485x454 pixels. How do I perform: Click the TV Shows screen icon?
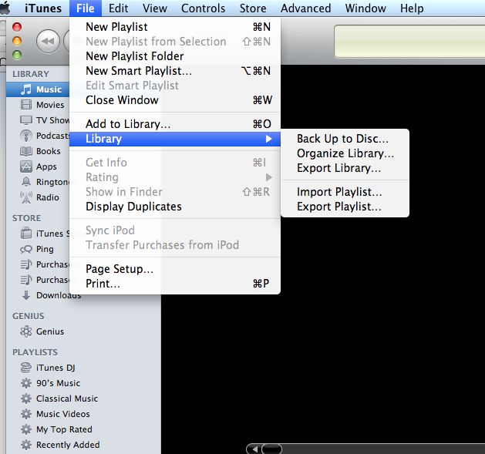pos(26,120)
